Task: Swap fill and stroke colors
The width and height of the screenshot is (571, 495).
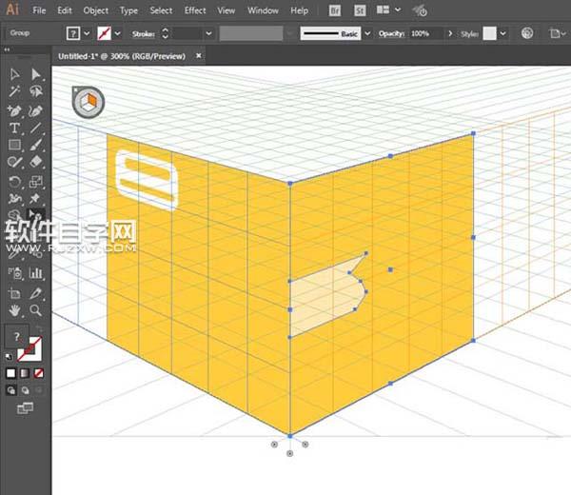Action: [x=39, y=329]
